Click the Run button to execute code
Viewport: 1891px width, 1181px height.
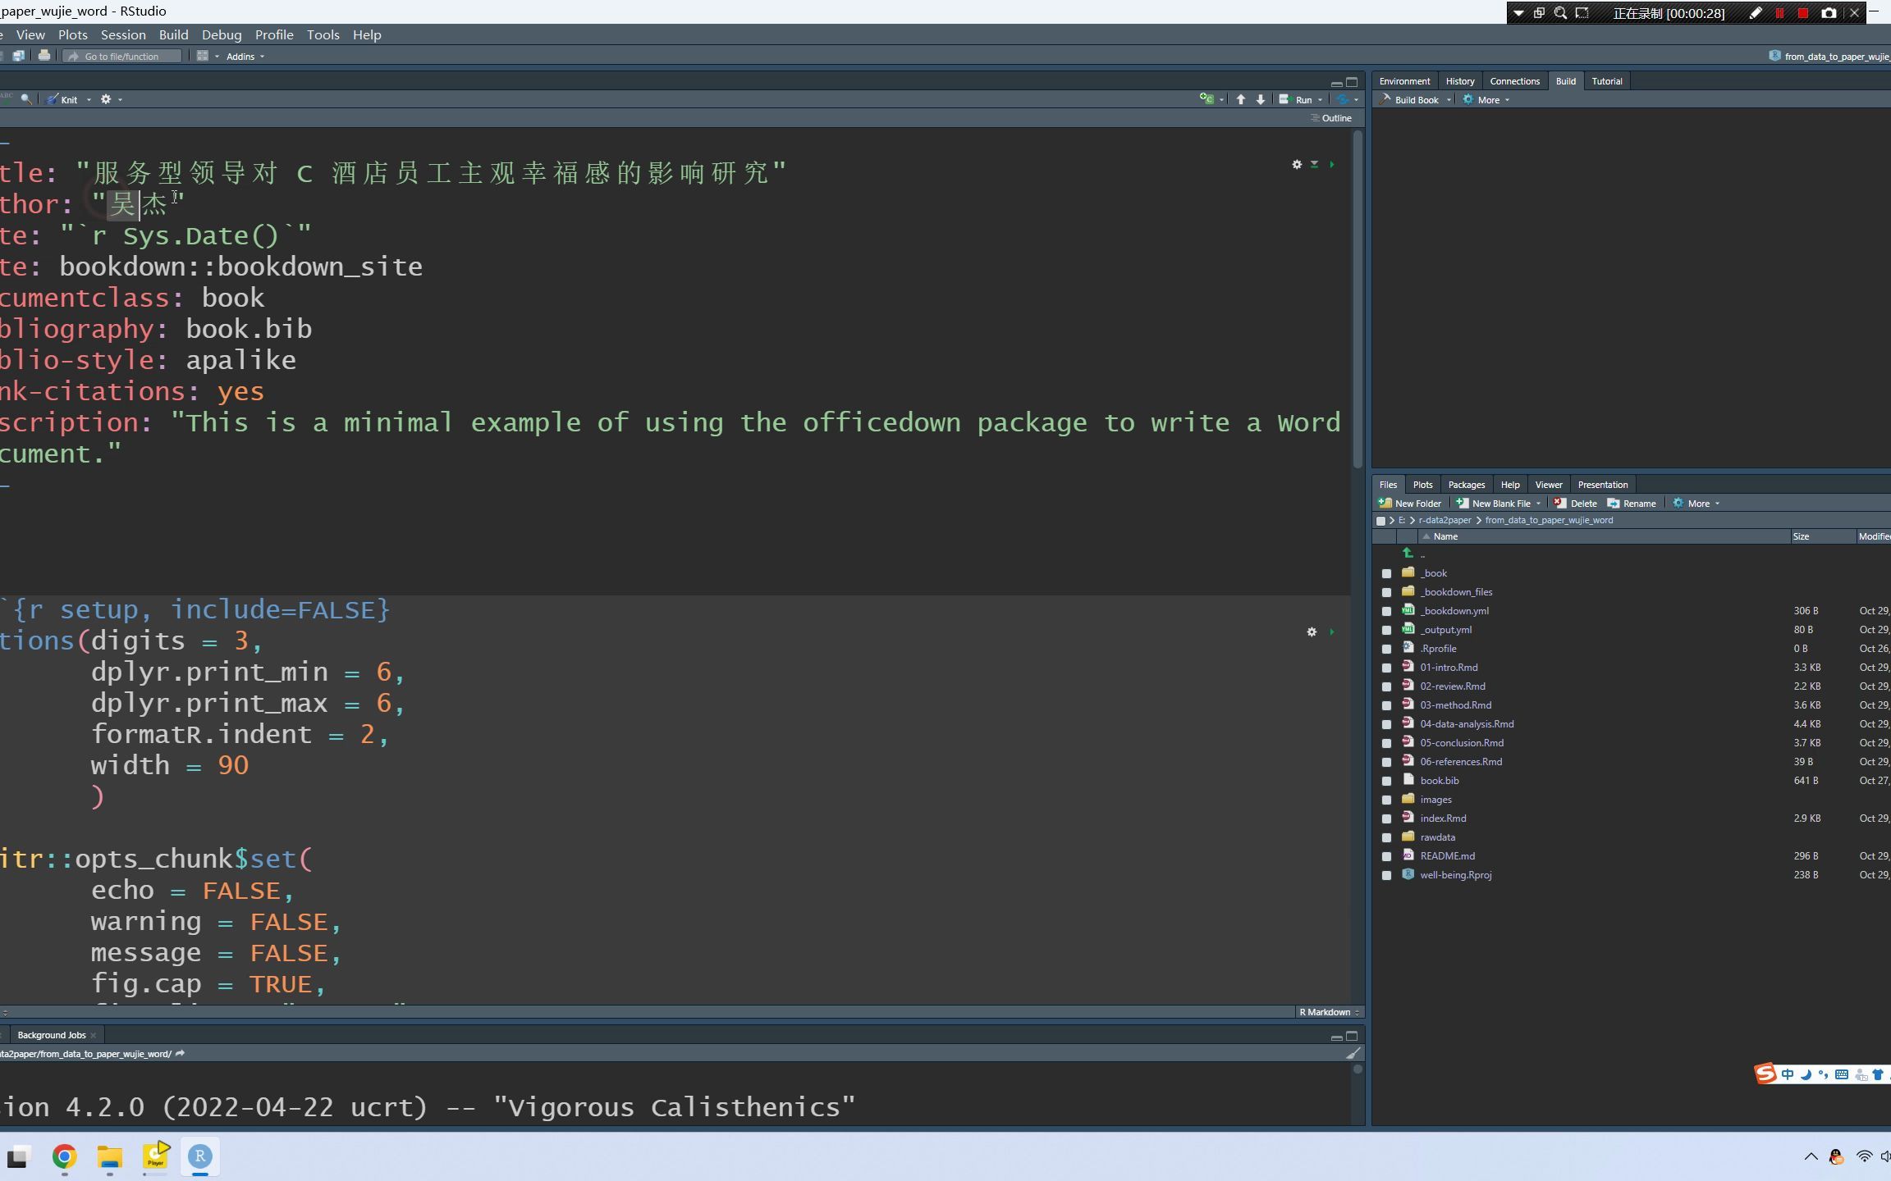click(1298, 99)
